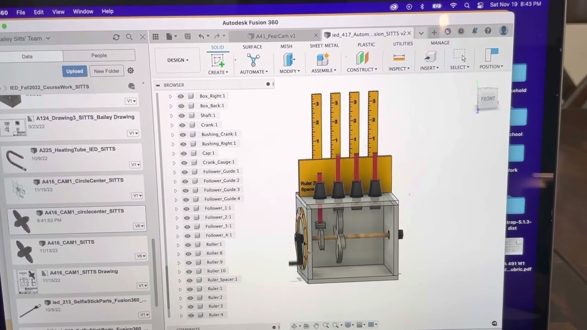
Task: Open the Help question mark icon
Action: [488, 31]
